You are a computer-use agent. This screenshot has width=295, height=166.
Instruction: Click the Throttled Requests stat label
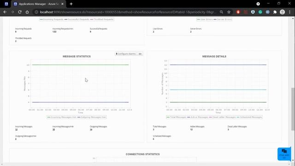[24, 38]
